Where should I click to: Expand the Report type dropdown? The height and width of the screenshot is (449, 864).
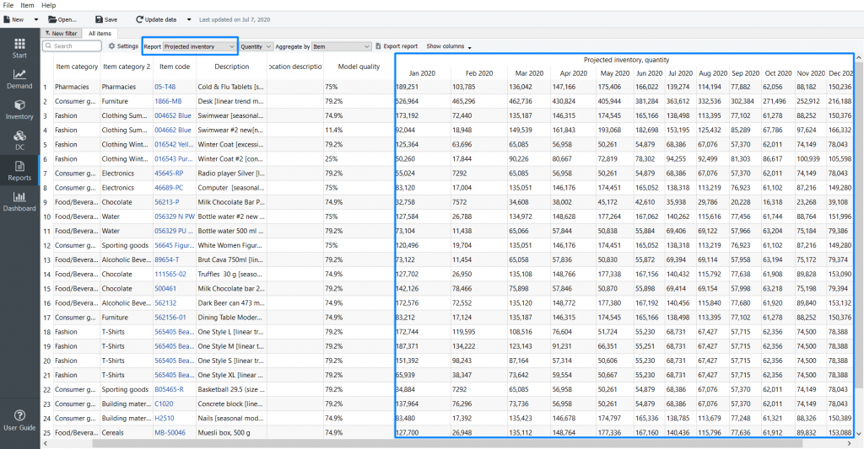(x=200, y=47)
